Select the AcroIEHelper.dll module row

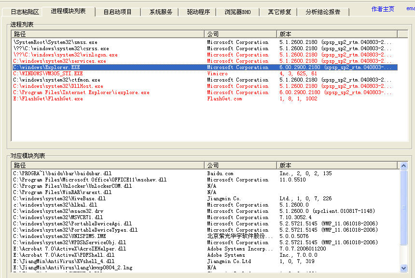(205, 249)
